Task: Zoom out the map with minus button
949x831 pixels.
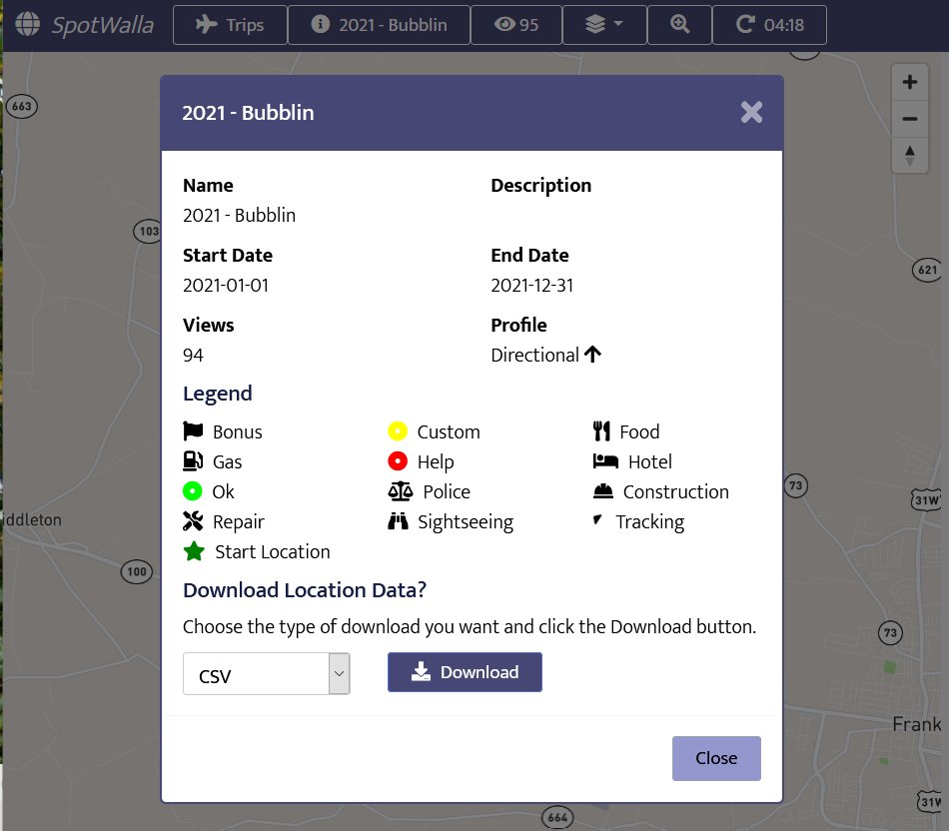Action: (x=909, y=120)
